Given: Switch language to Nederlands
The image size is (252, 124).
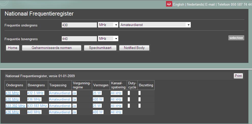Looking at the screenshot, I should 195,5.
